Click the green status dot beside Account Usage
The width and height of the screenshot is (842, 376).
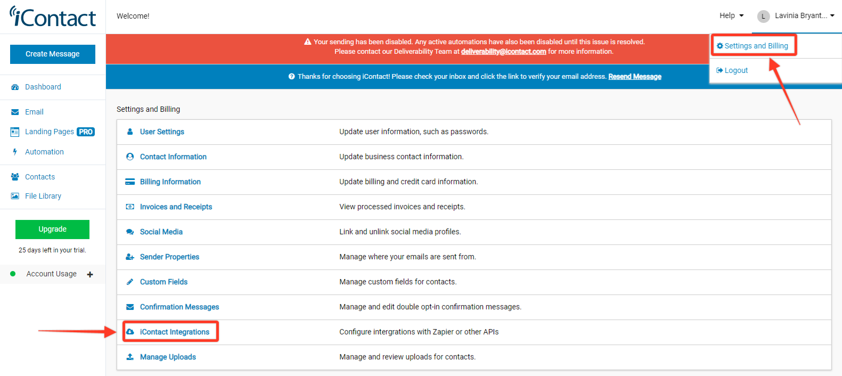click(x=13, y=274)
